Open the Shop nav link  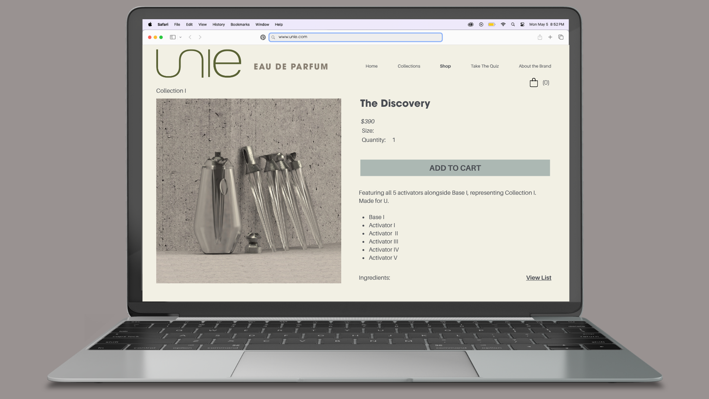pos(445,66)
